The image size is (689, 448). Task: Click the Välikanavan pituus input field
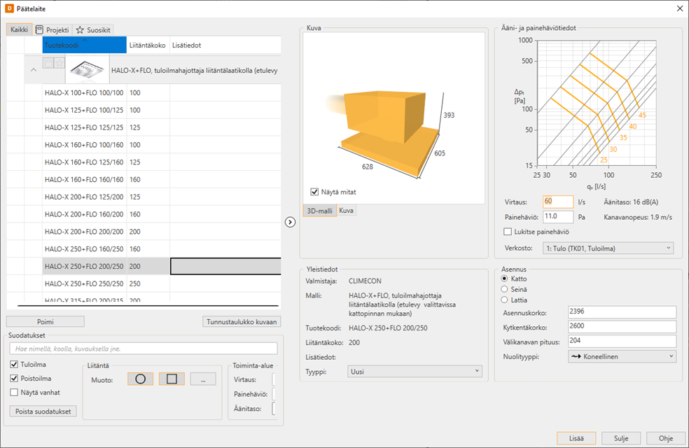tap(622, 341)
